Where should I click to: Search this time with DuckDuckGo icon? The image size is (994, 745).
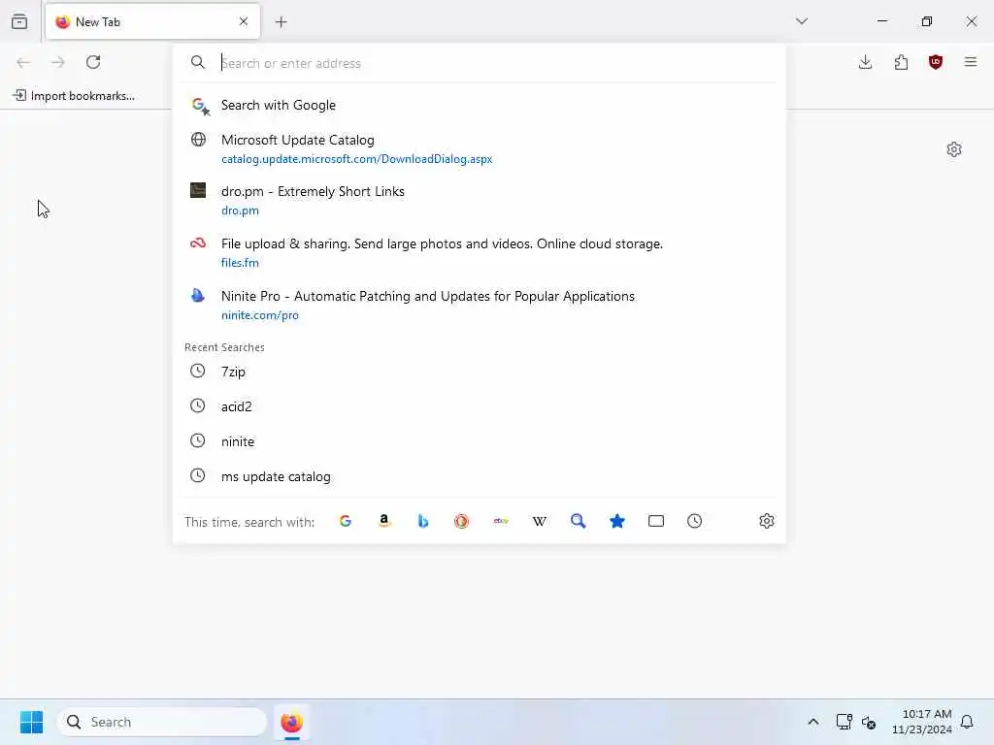461,521
